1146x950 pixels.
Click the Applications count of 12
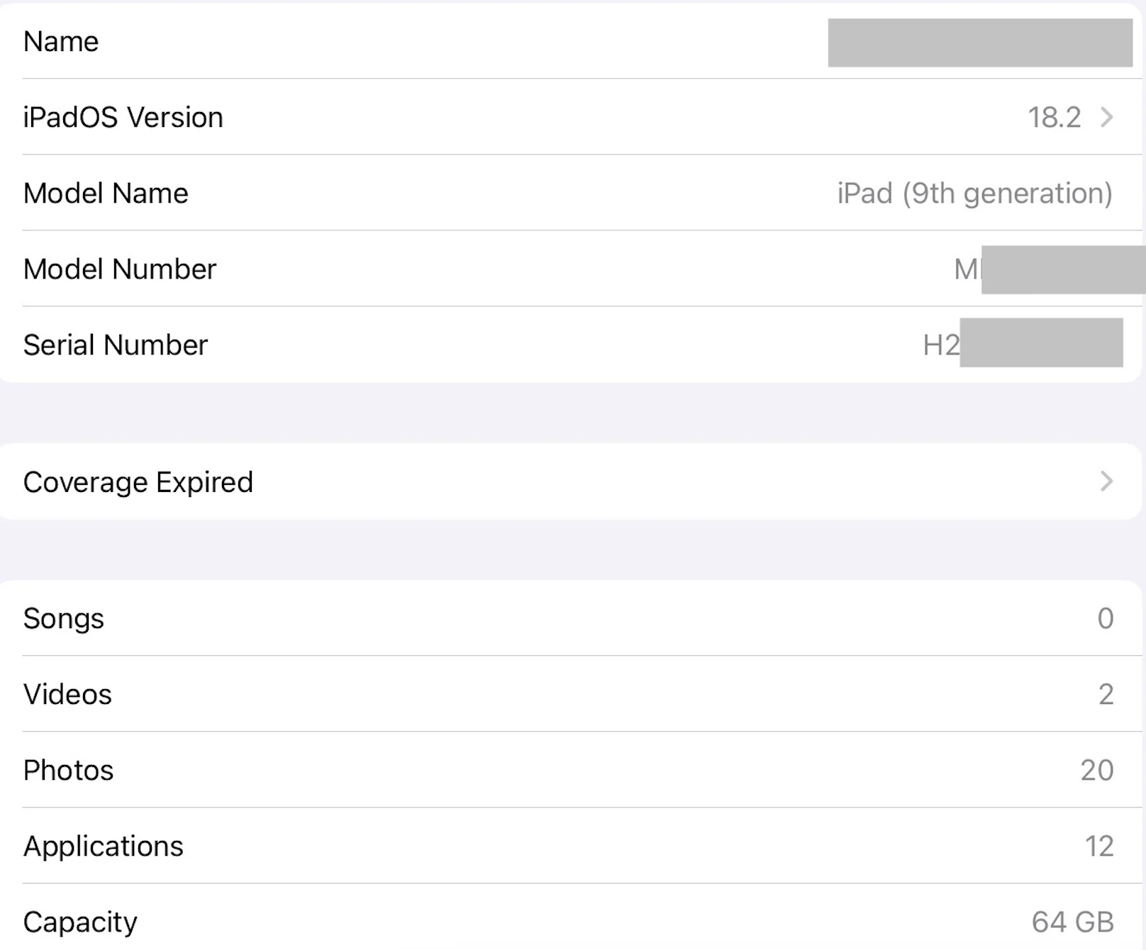click(x=1098, y=846)
